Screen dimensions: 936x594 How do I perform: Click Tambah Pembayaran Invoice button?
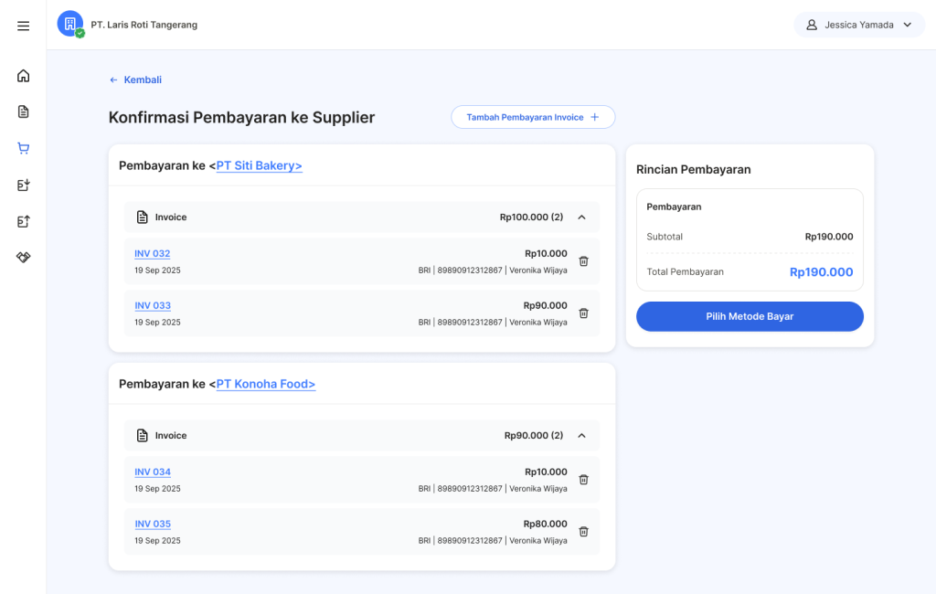point(532,117)
